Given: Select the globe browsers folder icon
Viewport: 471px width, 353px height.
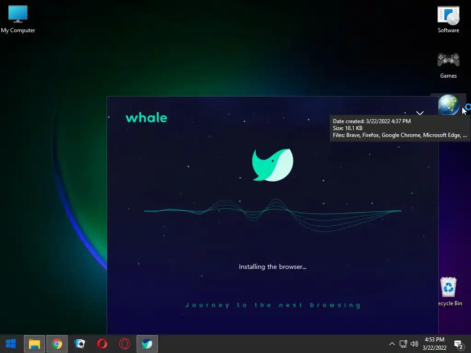Looking at the screenshot, I should [448, 105].
